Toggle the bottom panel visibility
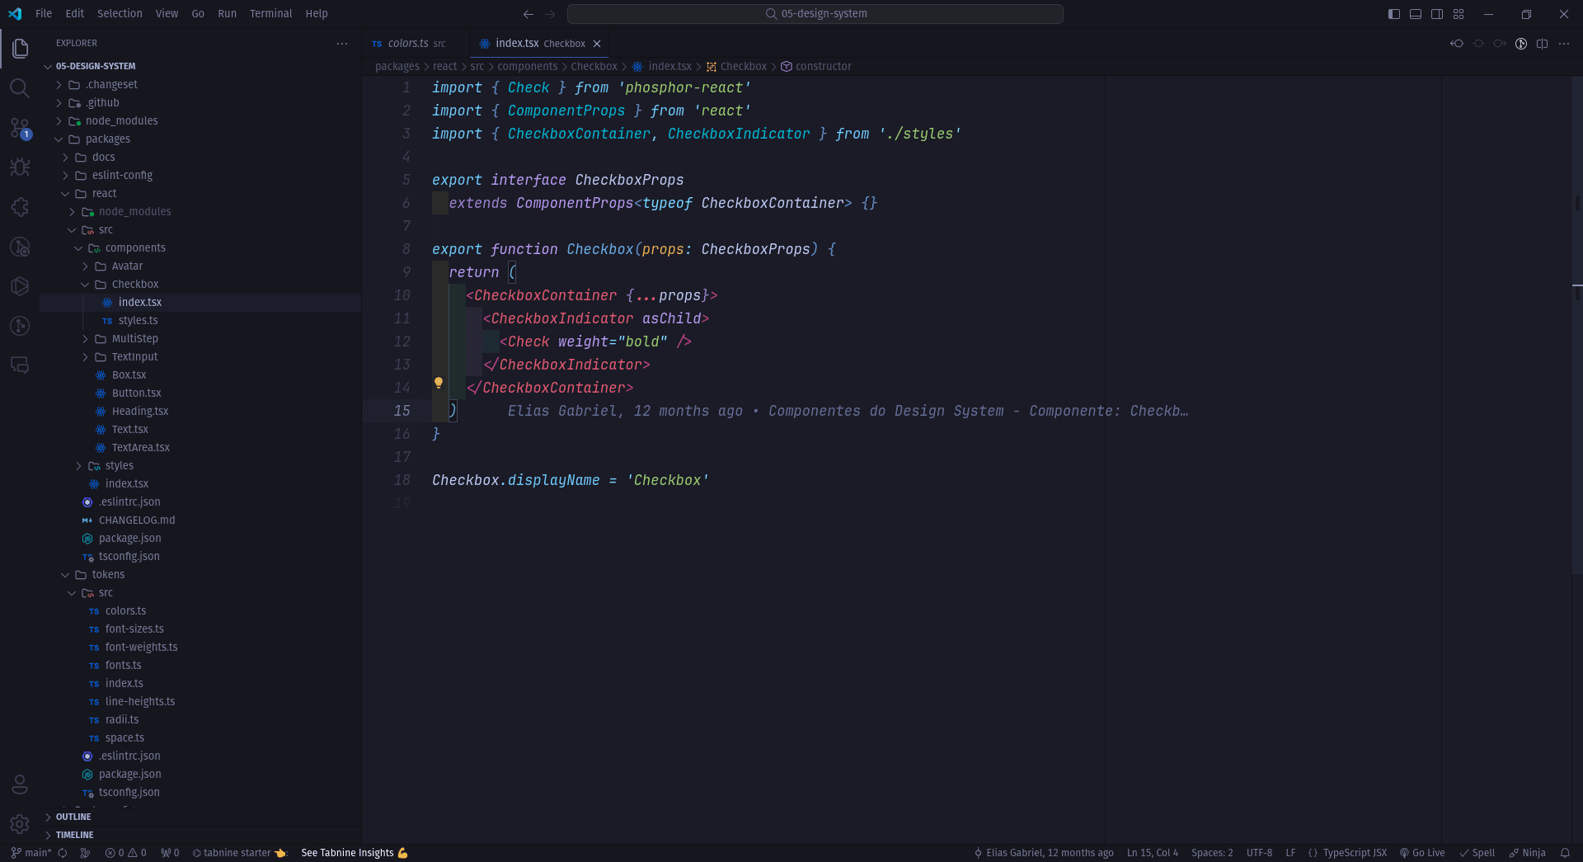The image size is (1583, 862). (1415, 14)
